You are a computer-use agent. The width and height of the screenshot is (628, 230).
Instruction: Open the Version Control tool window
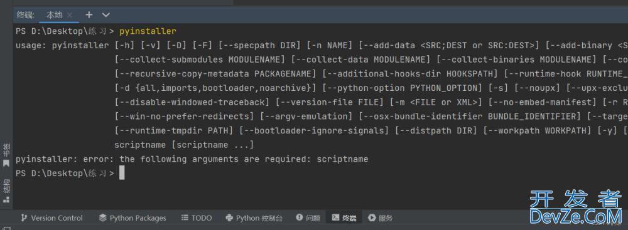tap(51, 218)
